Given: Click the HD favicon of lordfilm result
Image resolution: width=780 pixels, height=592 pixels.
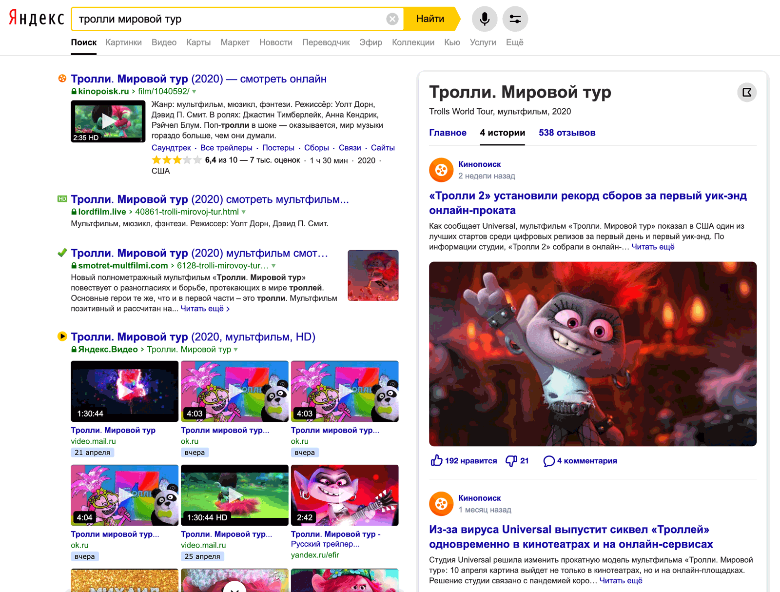Looking at the screenshot, I should click(62, 199).
